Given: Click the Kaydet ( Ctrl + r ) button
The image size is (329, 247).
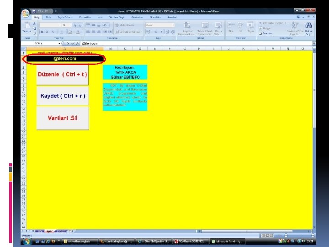Looking at the screenshot, I should click(x=63, y=96).
